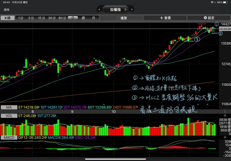Collapse the VOL panel with its minus icon
Screen dimensions: 231x161
(x=225, y=116)
